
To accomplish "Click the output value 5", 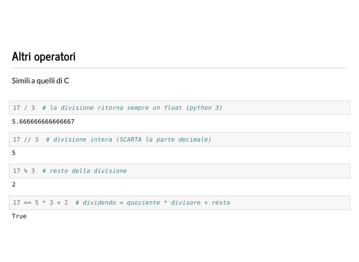I will pyautogui.click(x=14, y=153).
